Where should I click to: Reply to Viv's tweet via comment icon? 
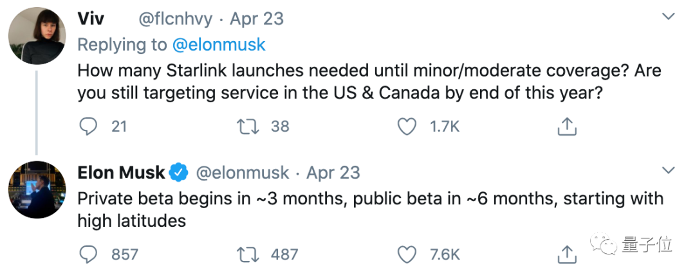88,127
